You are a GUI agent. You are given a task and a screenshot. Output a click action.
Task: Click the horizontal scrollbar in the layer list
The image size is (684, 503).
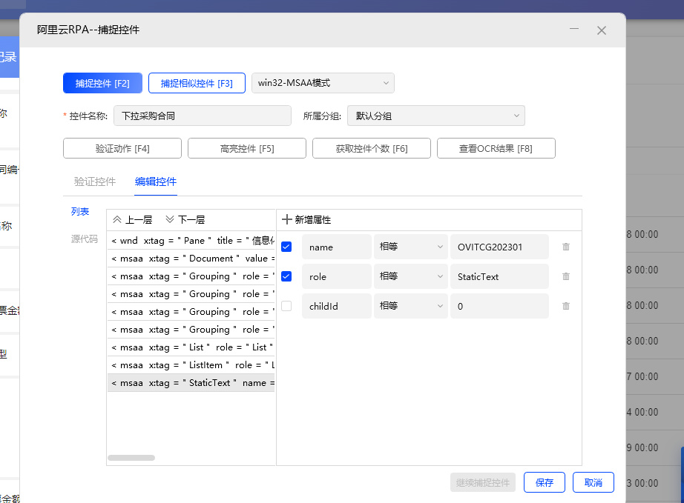click(131, 458)
